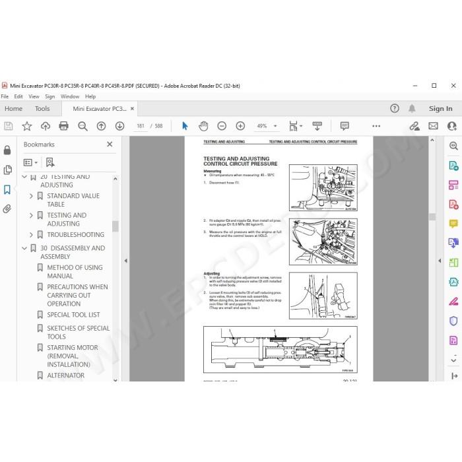Close the Mini Excavator document tab

tap(132, 109)
